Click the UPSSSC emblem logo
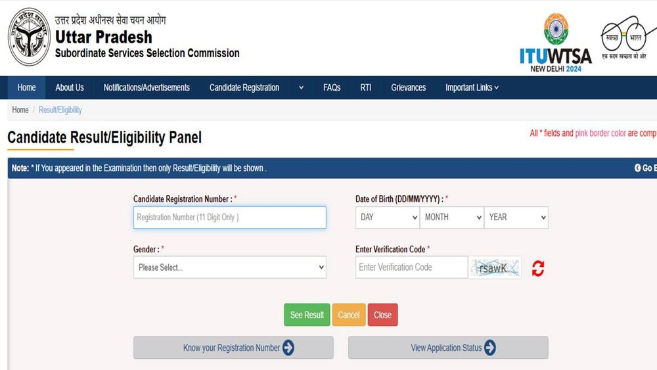 point(29,37)
